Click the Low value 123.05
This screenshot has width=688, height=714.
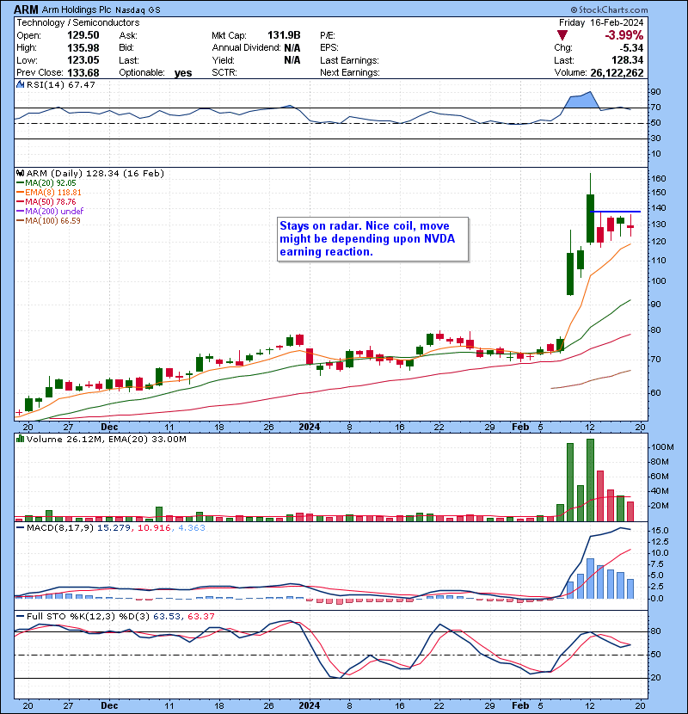point(83,60)
